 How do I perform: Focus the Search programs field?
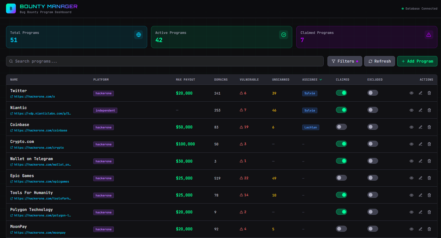tap(165, 61)
